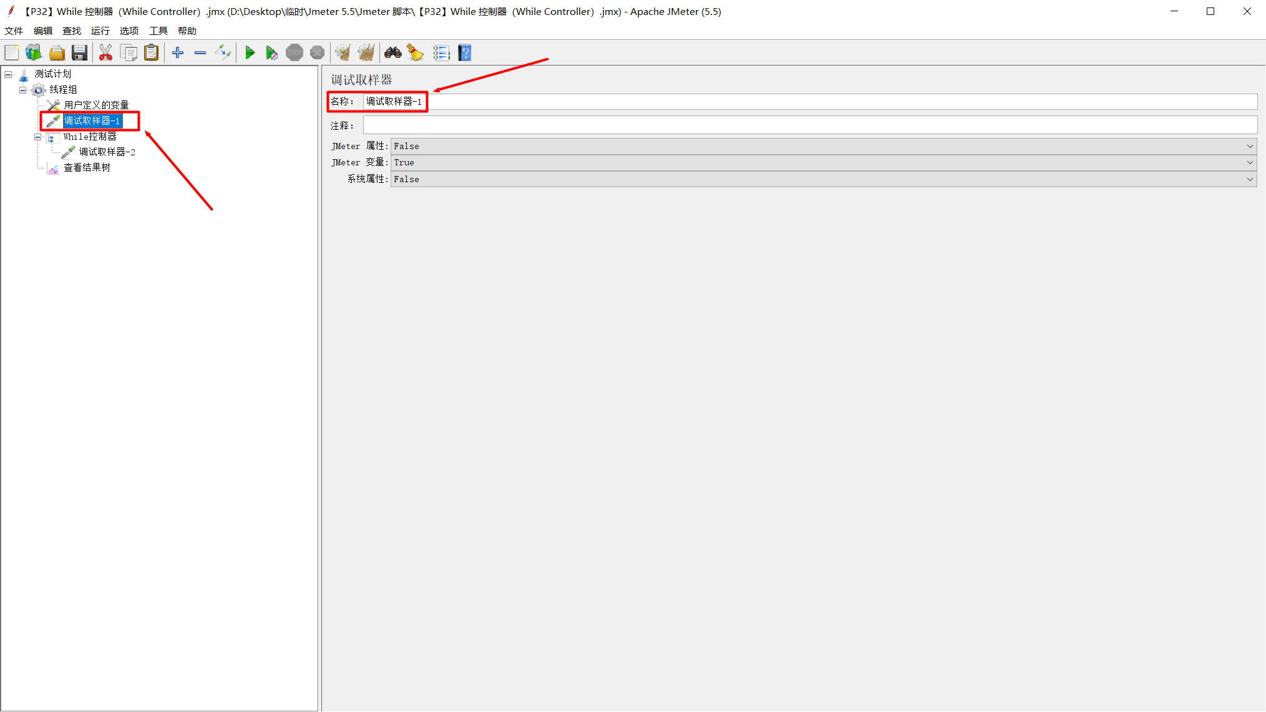Image resolution: width=1266 pixels, height=712 pixels.
Task: Open the 系统属性 False dropdown
Action: (x=1250, y=179)
